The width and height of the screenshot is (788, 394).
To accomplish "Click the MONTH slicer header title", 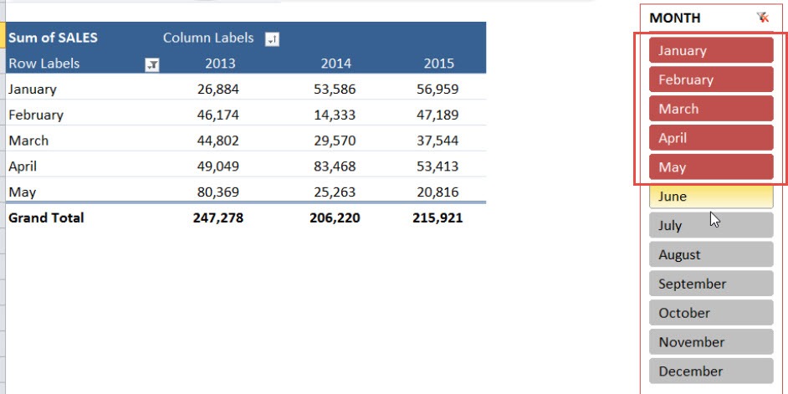I will pyautogui.click(x=675, y=18).
